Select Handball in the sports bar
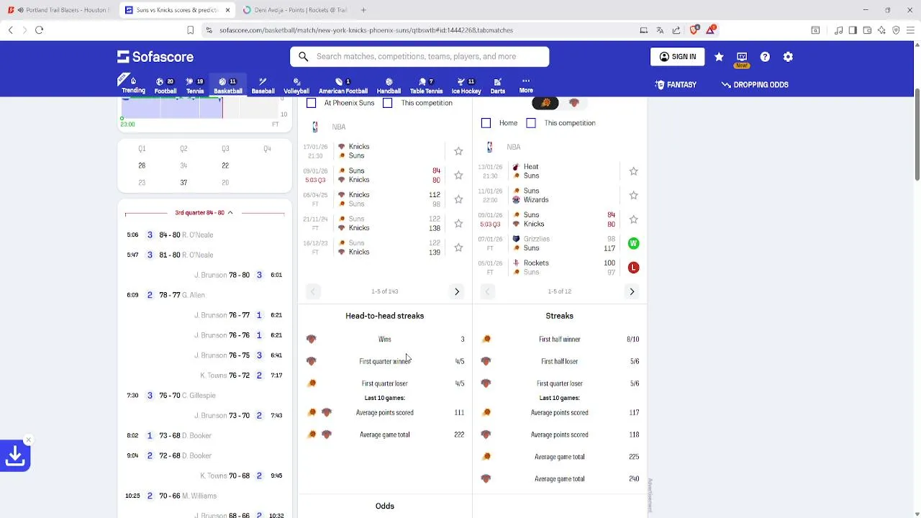Viewport: 921px width, 518px height. point(389,86)
